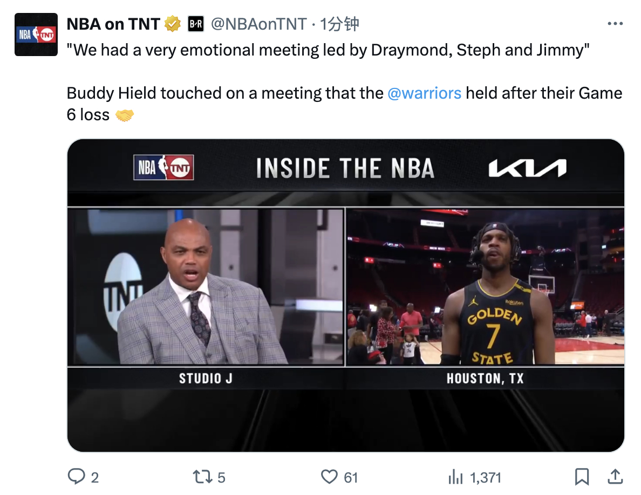Click the repost arrows icon
Viewport: 641px width, 495px height.
[203, 477]
